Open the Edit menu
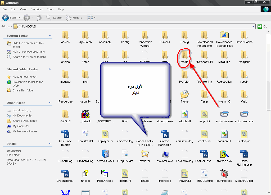This screenshot has height=195, width=271. (13, 9)
